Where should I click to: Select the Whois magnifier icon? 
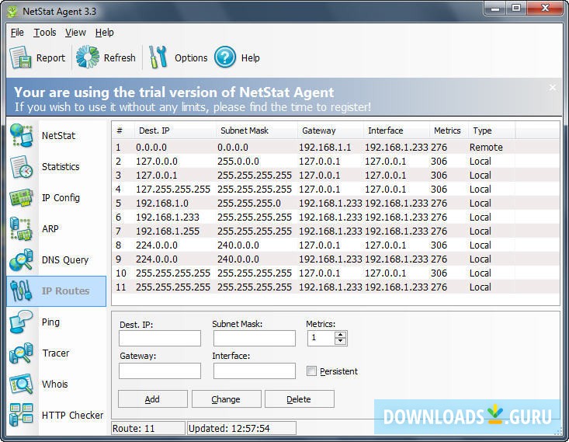click(22, 385)
